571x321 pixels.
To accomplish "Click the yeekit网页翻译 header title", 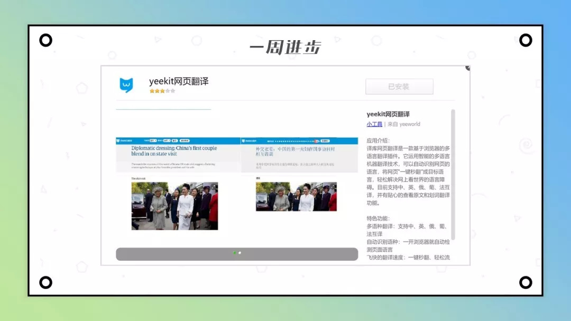I will coord(179,81).
